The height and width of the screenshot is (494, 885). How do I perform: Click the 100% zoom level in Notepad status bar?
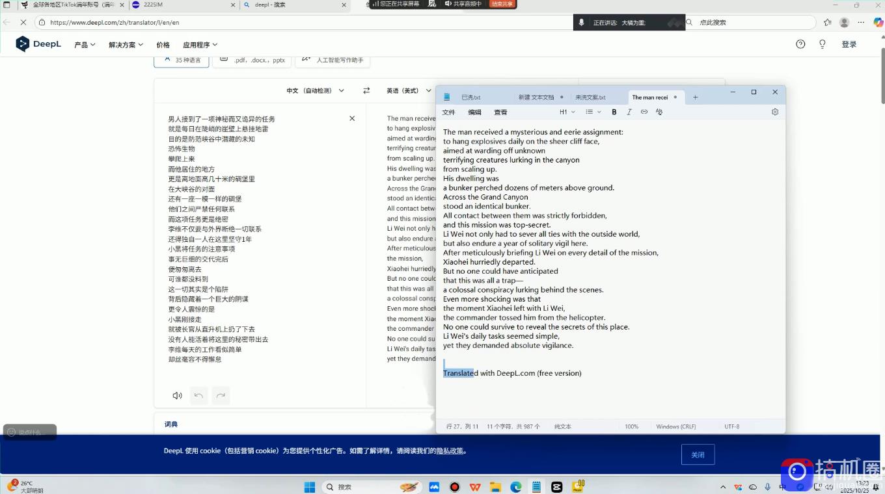click(631, 426)
